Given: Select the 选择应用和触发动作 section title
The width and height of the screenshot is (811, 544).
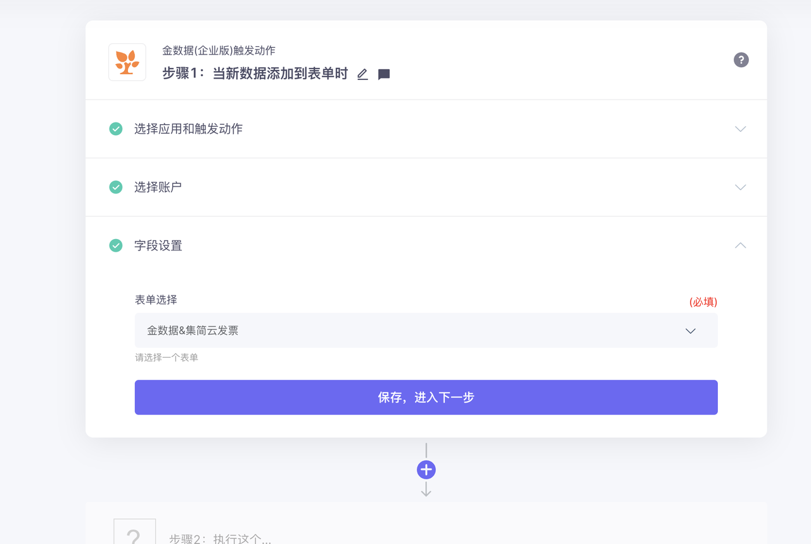Looking at the screenshot, I should (188, 129).
